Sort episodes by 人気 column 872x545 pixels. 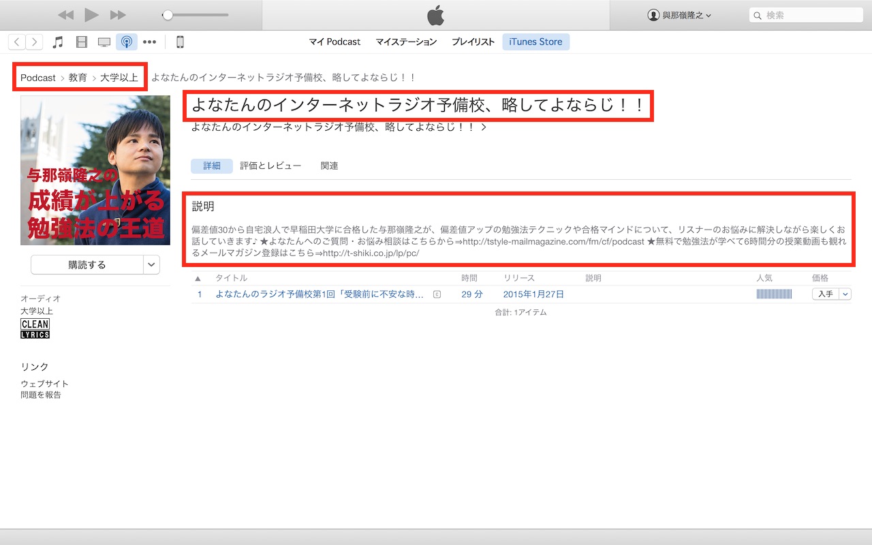764,278
